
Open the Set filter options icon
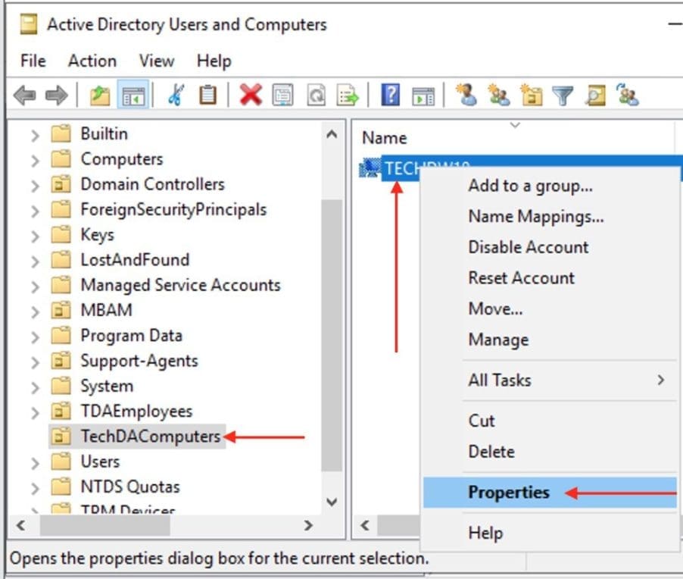pos(560,95)
